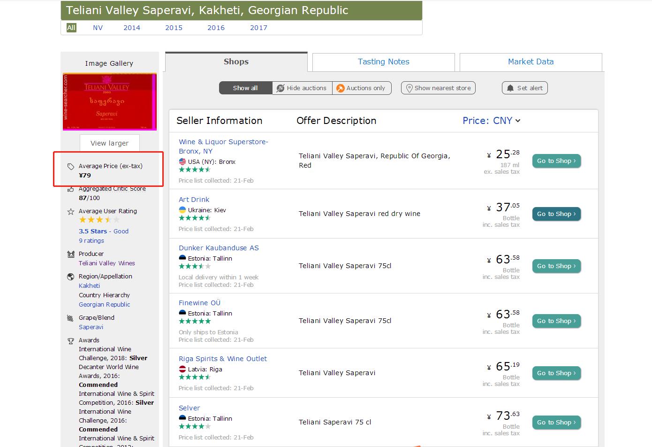Open the Selver seller link
Screen dimensions: 652x447
(190, 408)
